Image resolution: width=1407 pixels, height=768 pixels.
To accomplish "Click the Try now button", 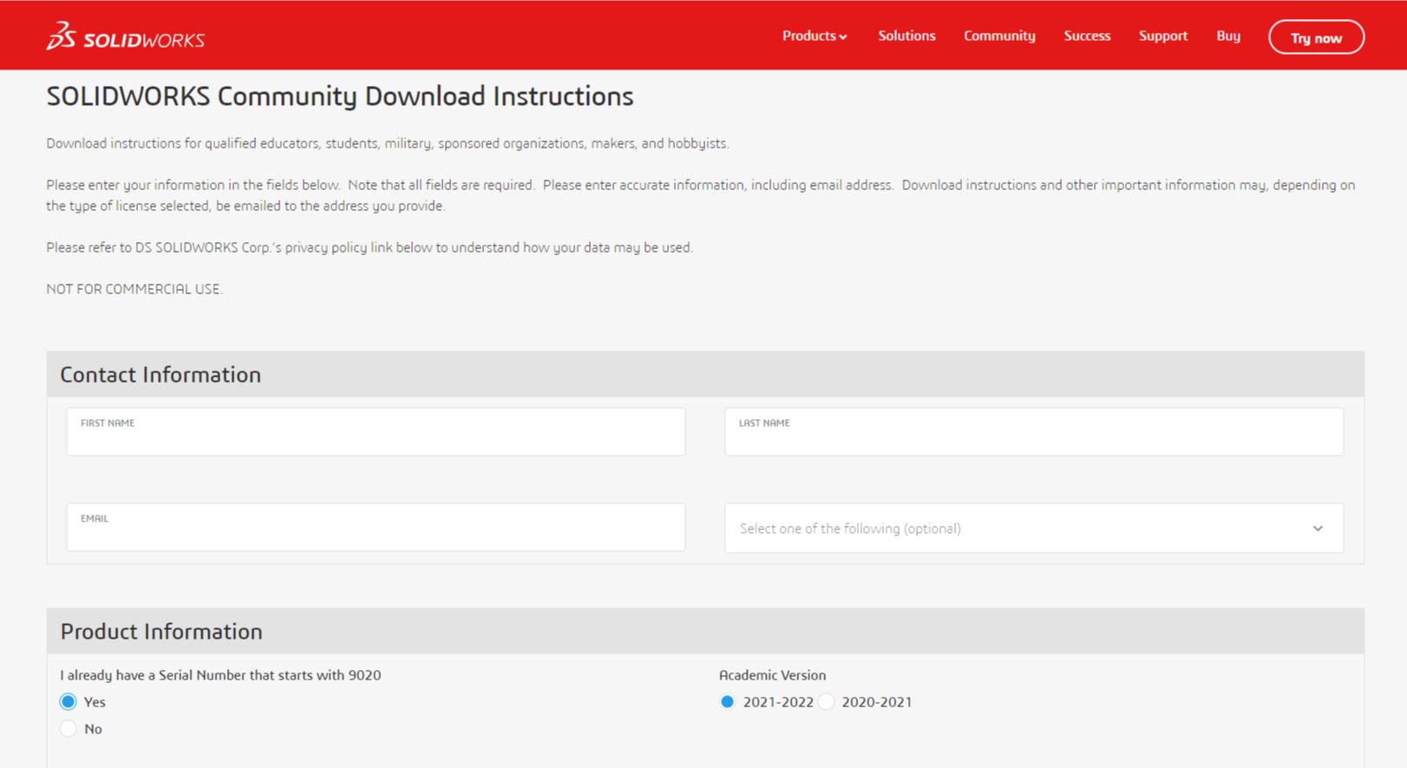I will point(1316,37).
